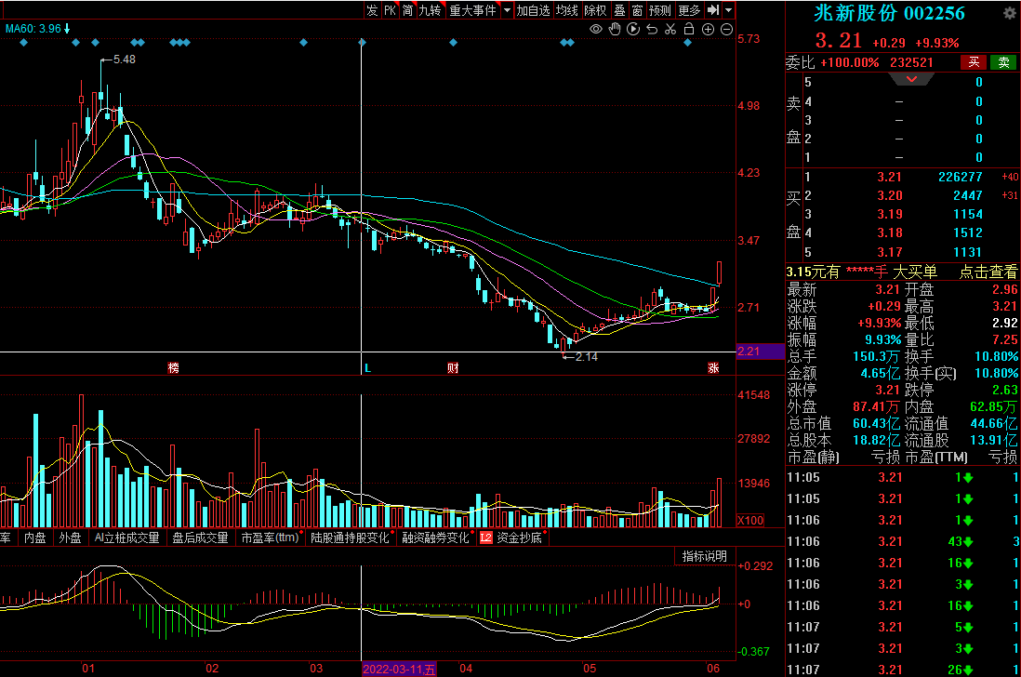Click the 财 marker on the chart
The height and width of the screenshot is (677, 1021).
click(x=453, y=368)
